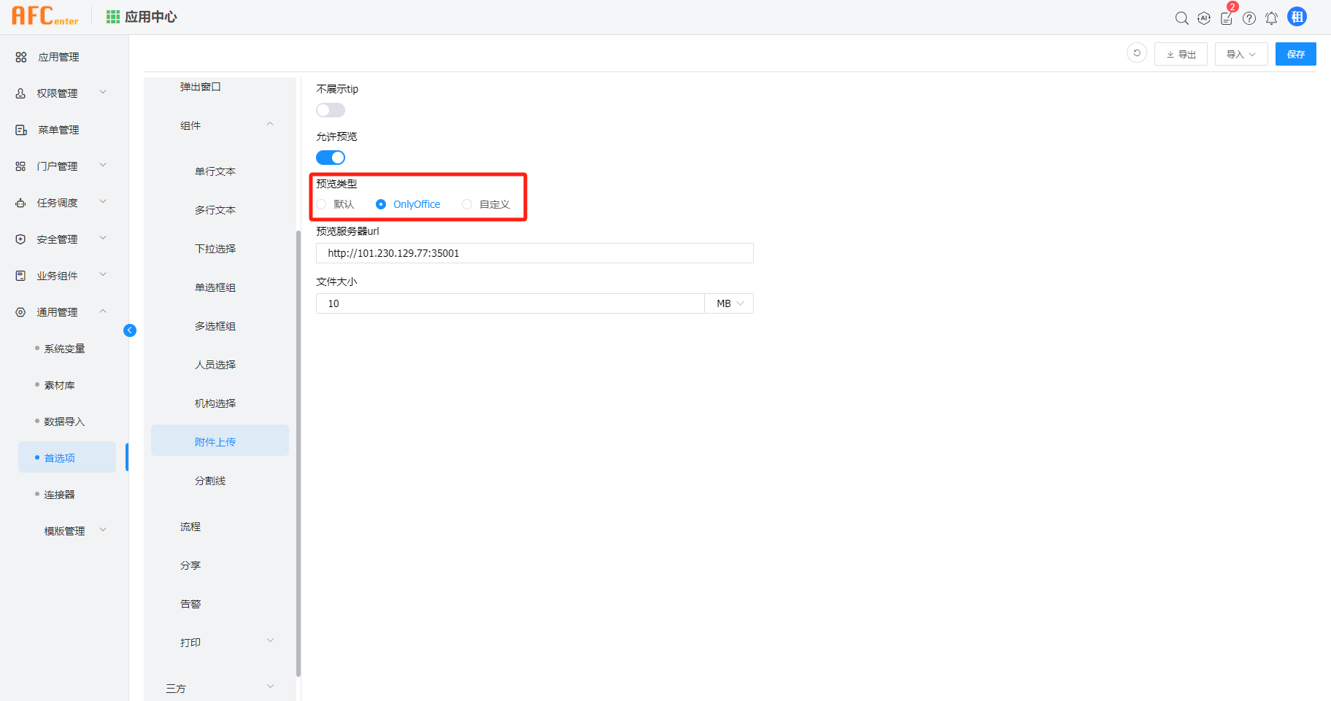Select the 自定义 preview type radio
Image resolution: width=1331 pixels, height=701 pixels.
coord(467,204)
